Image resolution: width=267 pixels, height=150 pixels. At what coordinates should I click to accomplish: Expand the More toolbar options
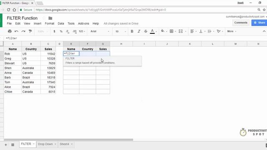tap(232, 31)
